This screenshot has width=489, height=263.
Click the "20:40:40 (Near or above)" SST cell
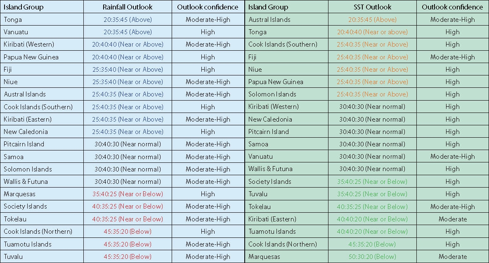pyautogui.click(x=372, y=32)
